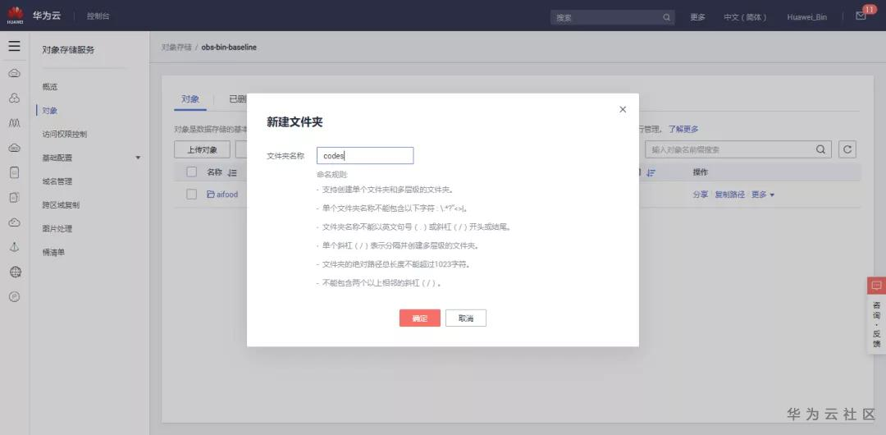The width and height of the screenshot is (886, 435).
Task: Click the top bar 搜索 field
Action: (612, 17)
